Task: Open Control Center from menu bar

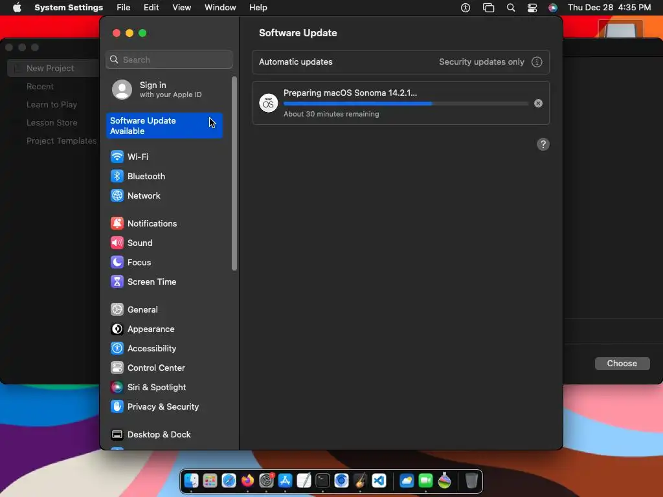Action: point(532,8)
